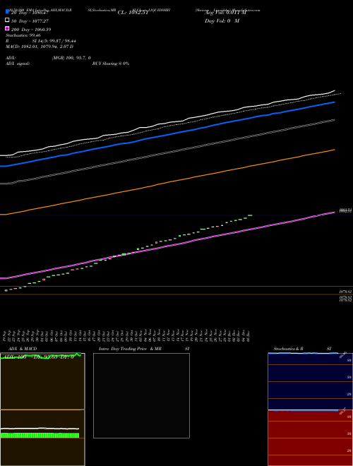353x466 pixels.
Task: Click the '1082.51' price label on right axis
Action: [x=345, y=210]
